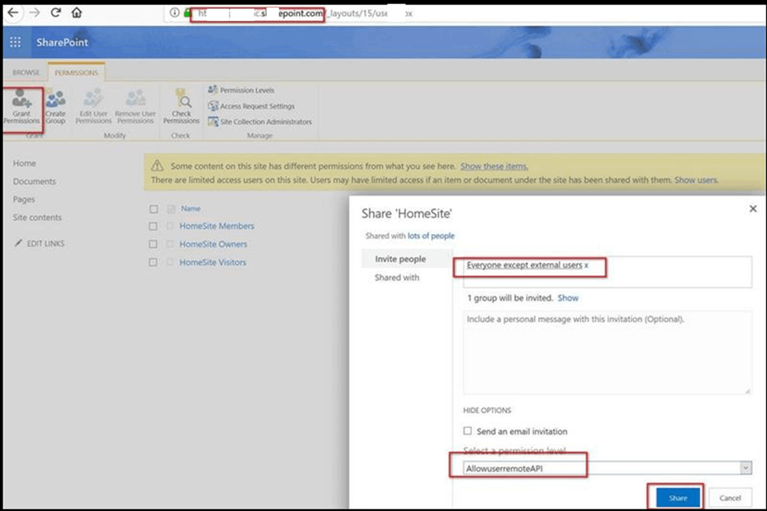
Task: Go to browser home icon
Action: point(76,12)
